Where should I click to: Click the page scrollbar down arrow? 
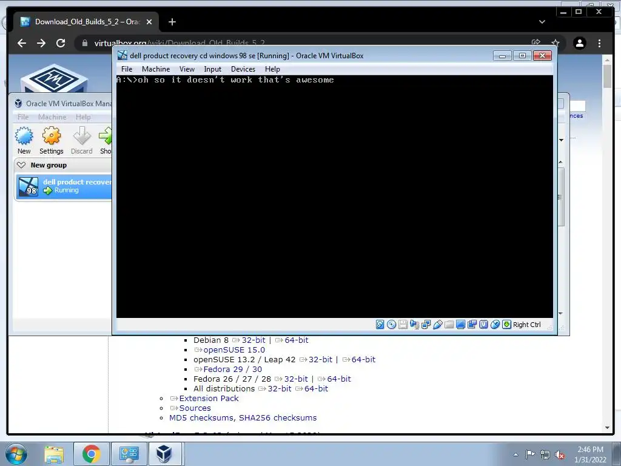pyautogui.click(x=607, y=428)
